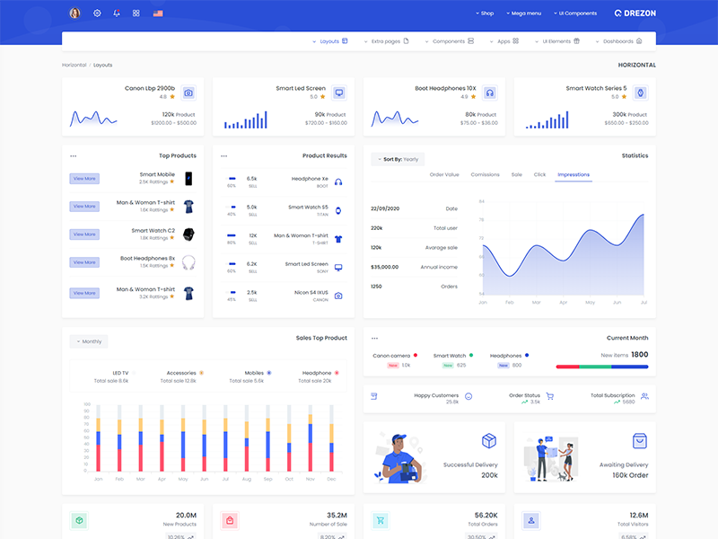Click the user avatar in the header
Viewport: 718px width, 539px height.
74,13
